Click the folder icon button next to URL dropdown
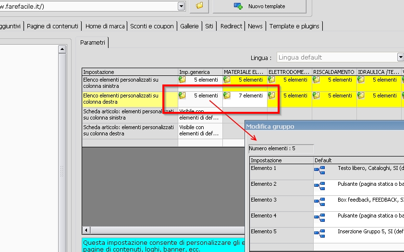404x252 pixels. click(x=199, y=6)
